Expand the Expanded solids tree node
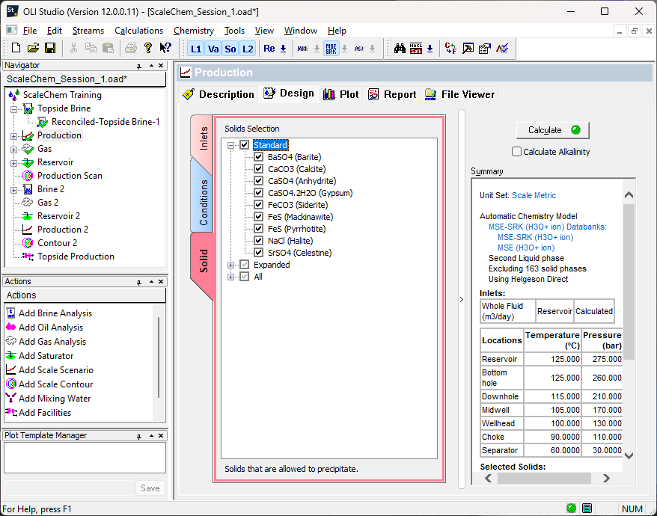Screen dimensions: 657x516 tap(231, 265)
